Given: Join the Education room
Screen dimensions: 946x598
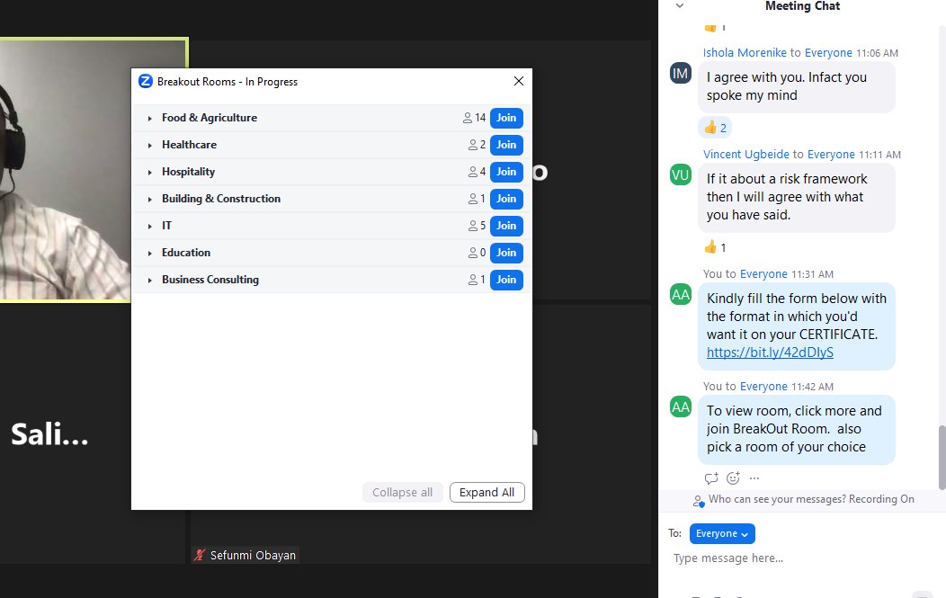Looking at the screenshot, I should 506,253.
